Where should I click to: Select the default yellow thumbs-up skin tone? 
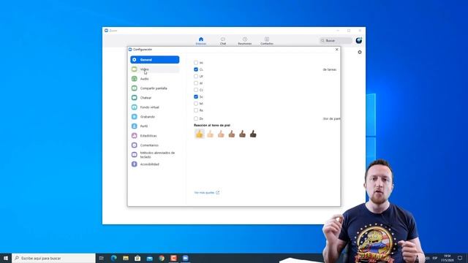[200, 134]
